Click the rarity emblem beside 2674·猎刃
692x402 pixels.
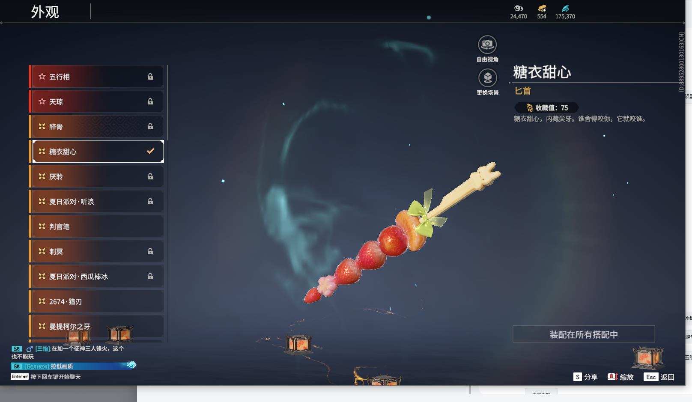42,301
